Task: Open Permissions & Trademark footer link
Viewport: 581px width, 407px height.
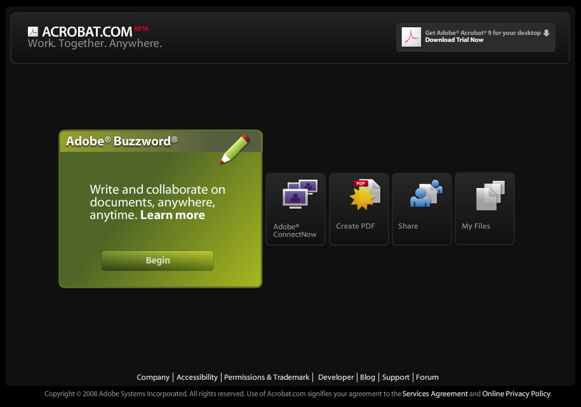Action: 267,377
